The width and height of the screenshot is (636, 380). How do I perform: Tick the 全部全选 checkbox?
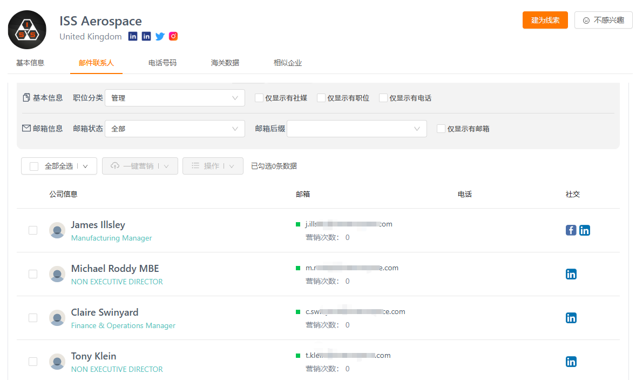[34, 166]
